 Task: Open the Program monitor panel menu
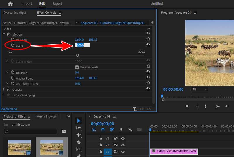pyautogui.click(x=195, y=13)
